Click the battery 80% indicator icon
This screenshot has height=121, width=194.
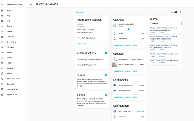[x=176, y=12]
